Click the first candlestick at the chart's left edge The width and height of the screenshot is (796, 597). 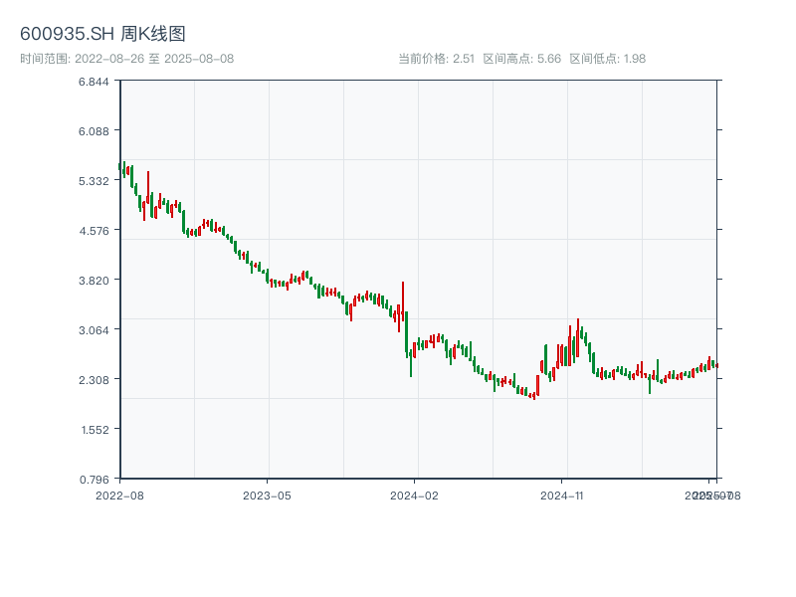pyautogui.click(x=120, y=167)
